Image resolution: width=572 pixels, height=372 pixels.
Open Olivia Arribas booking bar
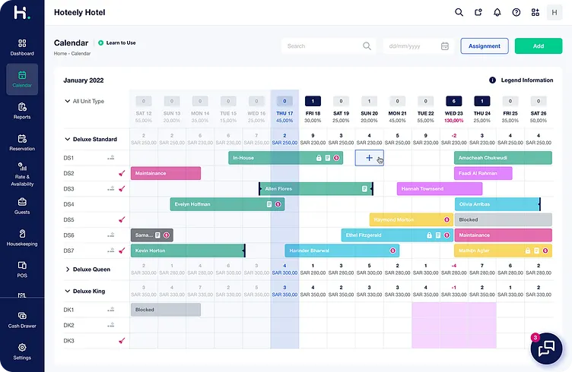497,204
